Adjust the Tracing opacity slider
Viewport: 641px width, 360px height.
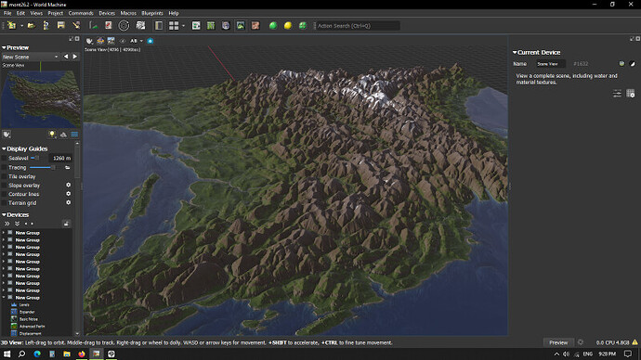pyautogui.click(x=43, y=167)
